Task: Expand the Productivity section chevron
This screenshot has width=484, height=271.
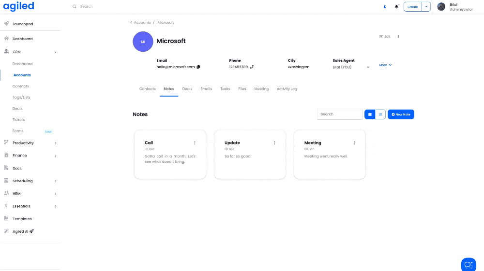Action: [x=56, y=143]
